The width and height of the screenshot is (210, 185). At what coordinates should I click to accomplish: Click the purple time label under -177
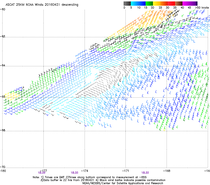pyautogui.click(x=41, y=173)
